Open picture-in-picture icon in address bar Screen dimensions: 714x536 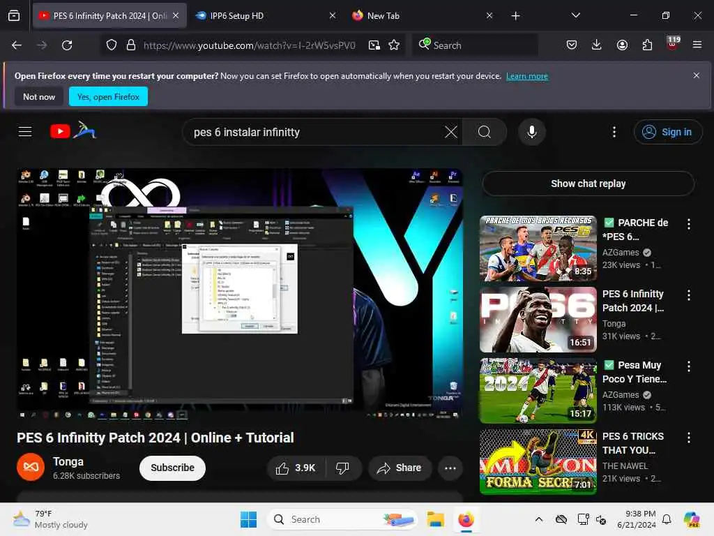[374, 45]
